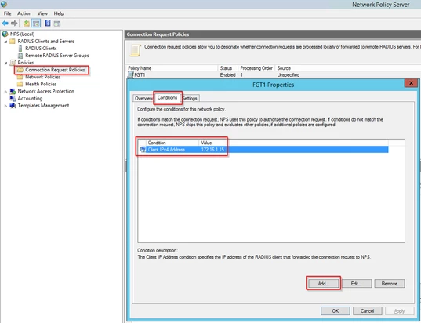This screenshot has height=323, width=421.
Task: Collapse the Policies tree node
Action: (5, 63)
